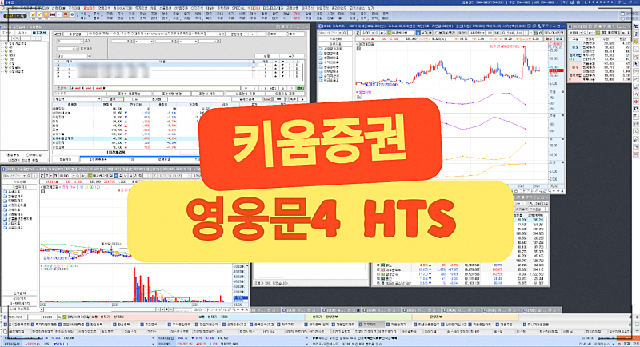Click the small icon at the right price chart's top left
Image resolution: width=640 pixels, height=347 pixels.
click(358, 49)
